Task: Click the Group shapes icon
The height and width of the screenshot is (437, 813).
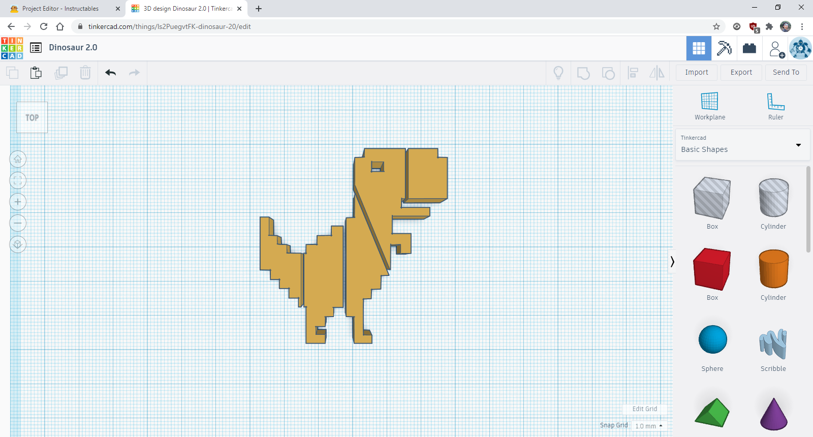Action: 583,73
